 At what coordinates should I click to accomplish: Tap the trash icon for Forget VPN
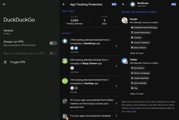pyautogui.click(x=5, y=62)
